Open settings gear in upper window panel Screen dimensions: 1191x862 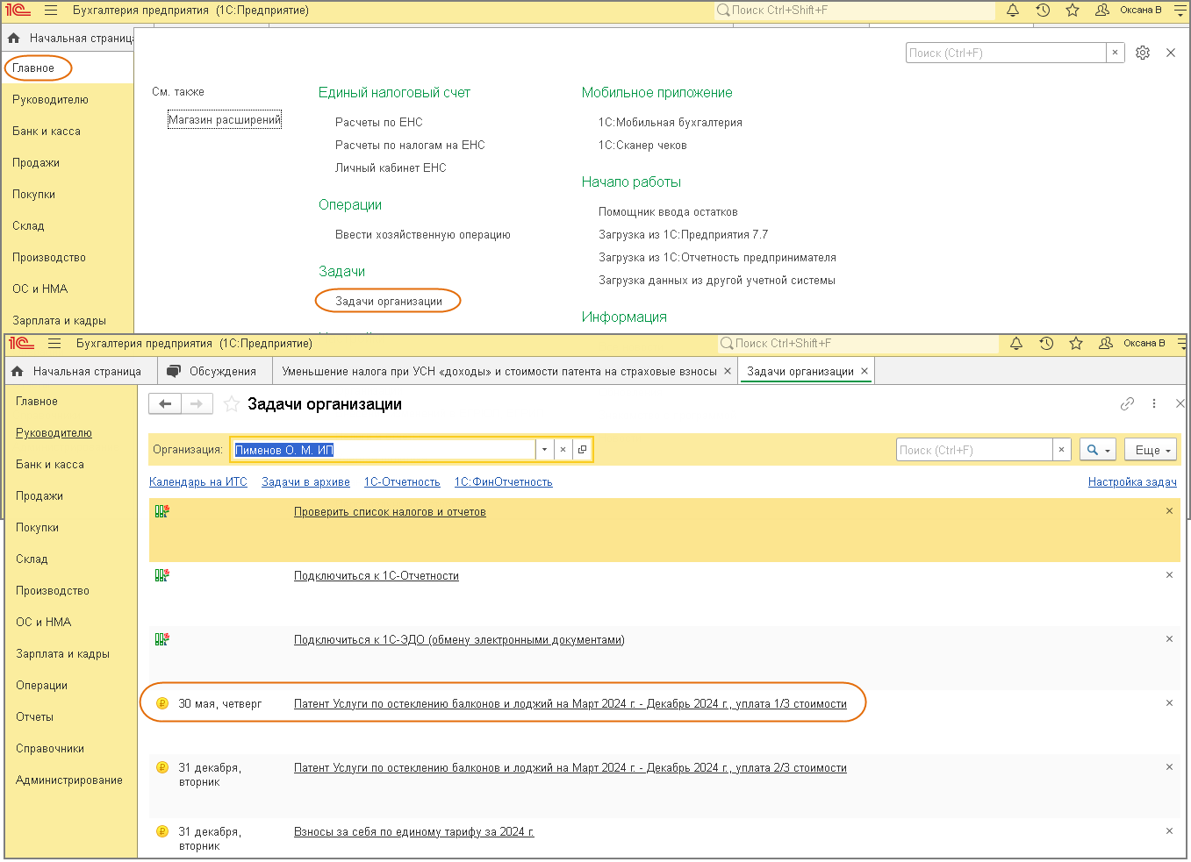point(1143,53)
